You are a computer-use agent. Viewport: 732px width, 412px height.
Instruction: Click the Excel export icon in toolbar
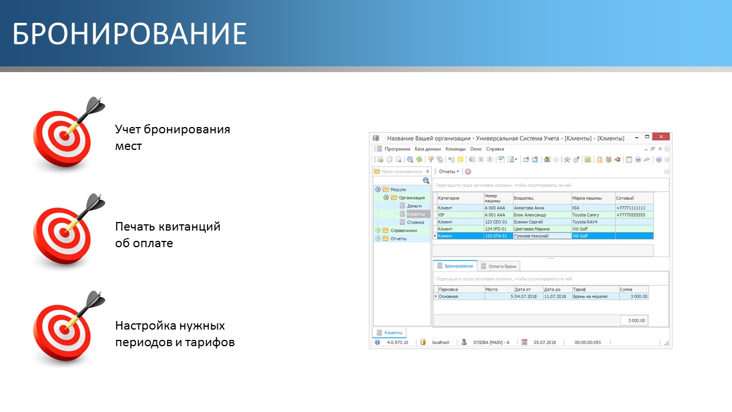coord(501,160)
